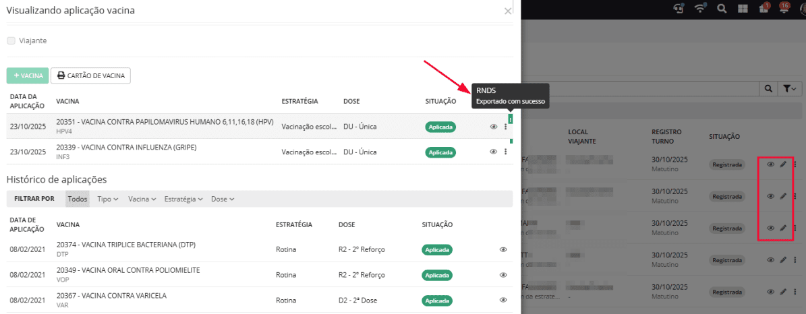Click the notifications bell icon with badge 16
806x314 pixels.
pyautogui.click(x=784, y=9)
